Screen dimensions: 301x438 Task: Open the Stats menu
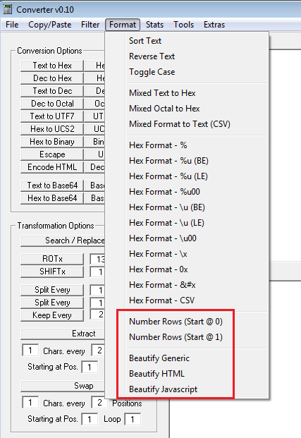tap(154, 25)
